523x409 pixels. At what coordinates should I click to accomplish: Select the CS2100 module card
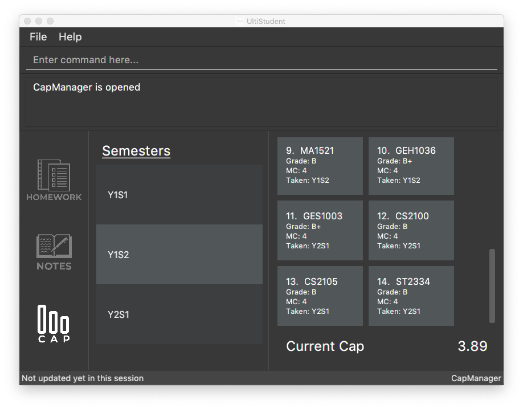pyautogui.click(x=411, y=230)
